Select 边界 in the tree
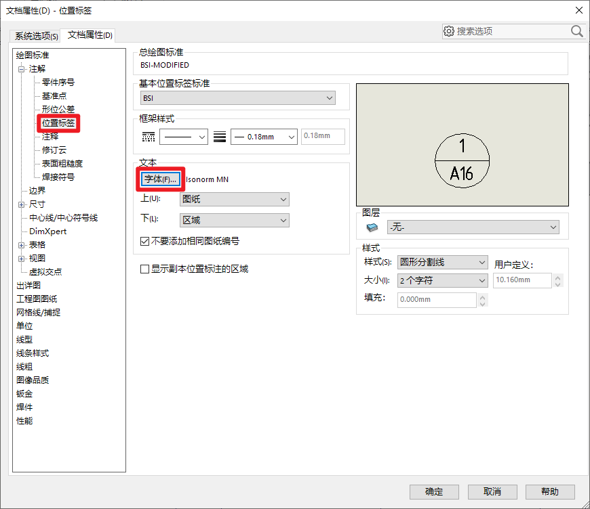The height and width of the screenshot is (509, 590). [37, 190]
